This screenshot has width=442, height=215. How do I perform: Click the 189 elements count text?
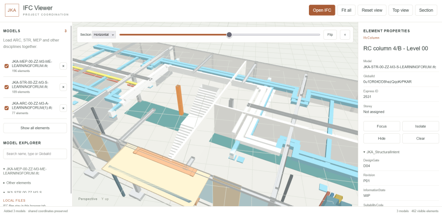click(x=21, y=92)
